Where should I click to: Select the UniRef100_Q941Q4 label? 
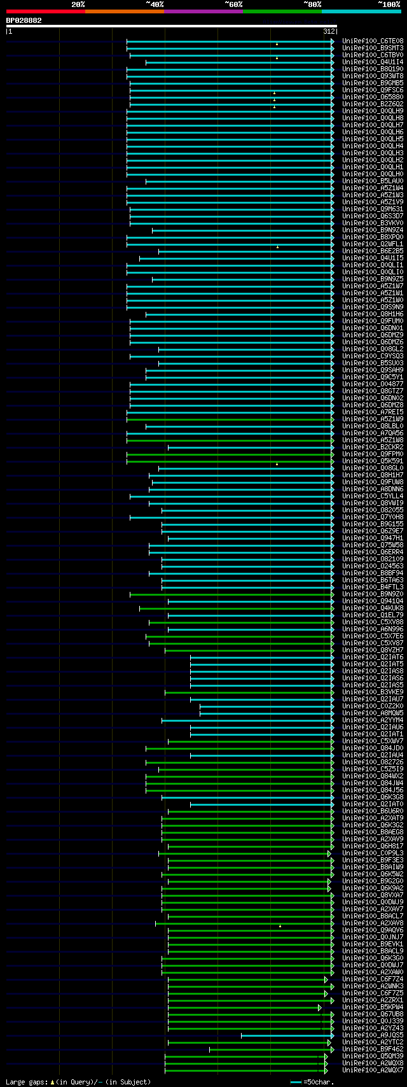pos(373,601)
